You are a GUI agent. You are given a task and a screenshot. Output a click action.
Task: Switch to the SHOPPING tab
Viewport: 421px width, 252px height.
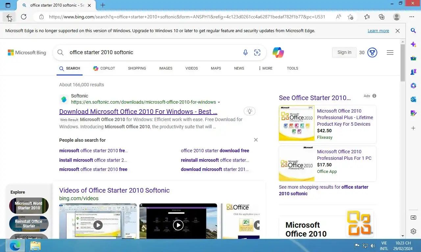[137, 68]
